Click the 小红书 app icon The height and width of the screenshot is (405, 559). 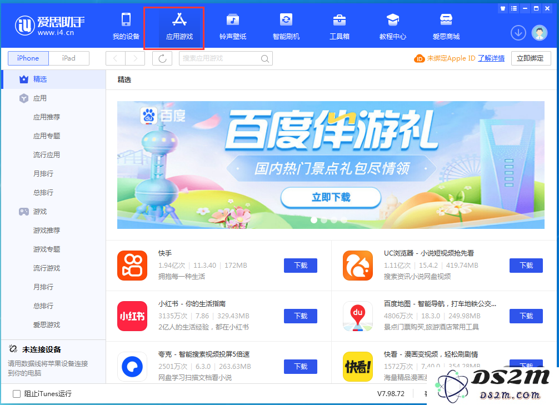click(132, 316)
